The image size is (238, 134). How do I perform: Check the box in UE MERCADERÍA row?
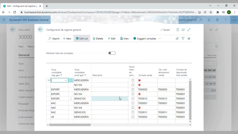pos(133,117)
